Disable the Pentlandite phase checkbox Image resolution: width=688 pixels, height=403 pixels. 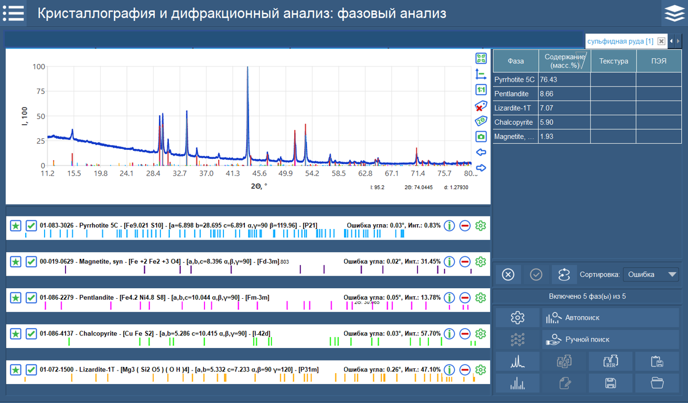click(31, 298)
